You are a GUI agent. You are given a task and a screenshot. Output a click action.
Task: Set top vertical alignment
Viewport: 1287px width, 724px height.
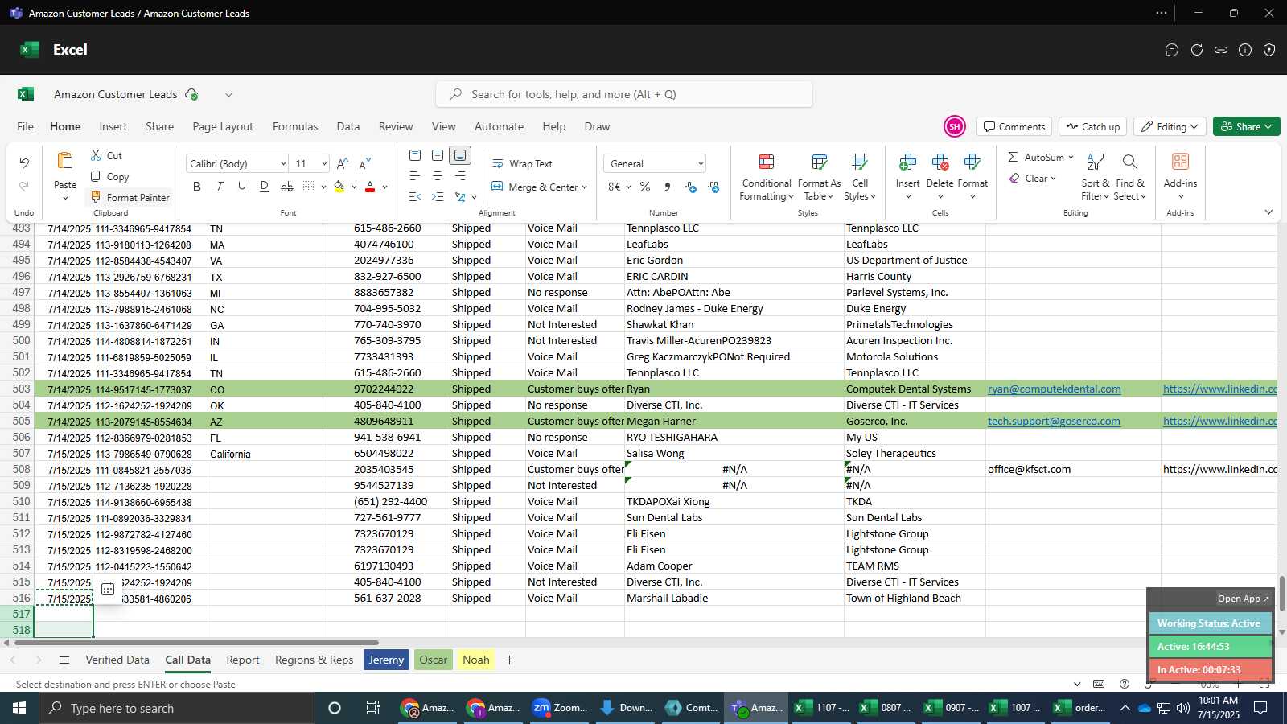click(415, 155)
